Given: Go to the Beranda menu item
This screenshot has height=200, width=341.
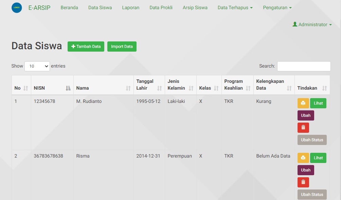Looking at the screenshot, I should tap(69, 7).
